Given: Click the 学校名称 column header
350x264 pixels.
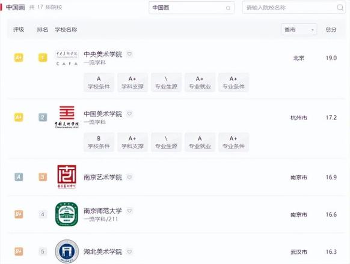Looking at the screenshot, I should [66, 29].
